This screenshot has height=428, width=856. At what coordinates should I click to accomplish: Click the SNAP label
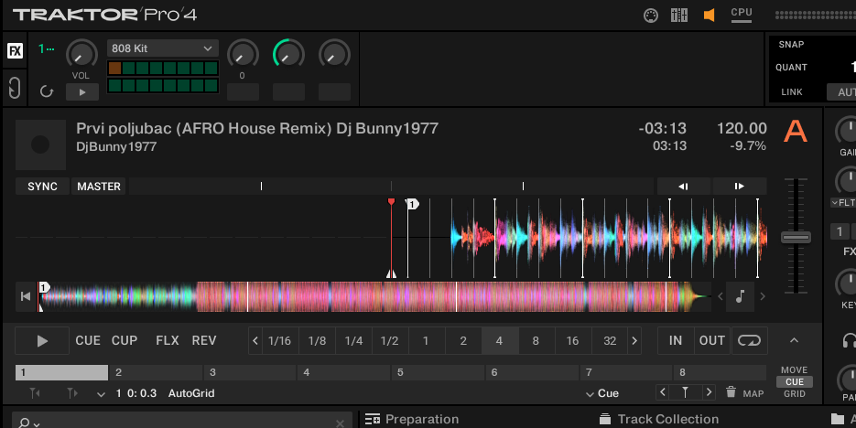tap(791, 45)
